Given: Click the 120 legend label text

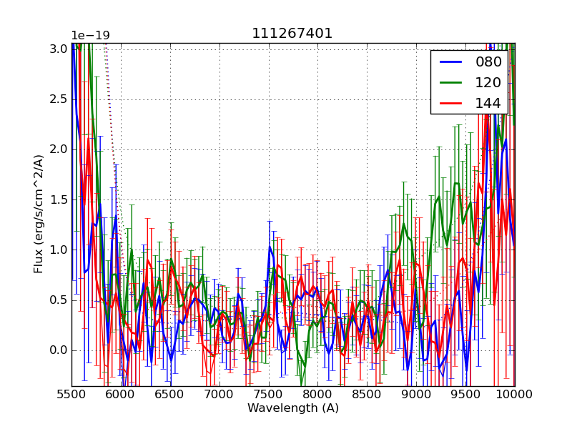Looking at the screenshot, I should tap(488, 83).
